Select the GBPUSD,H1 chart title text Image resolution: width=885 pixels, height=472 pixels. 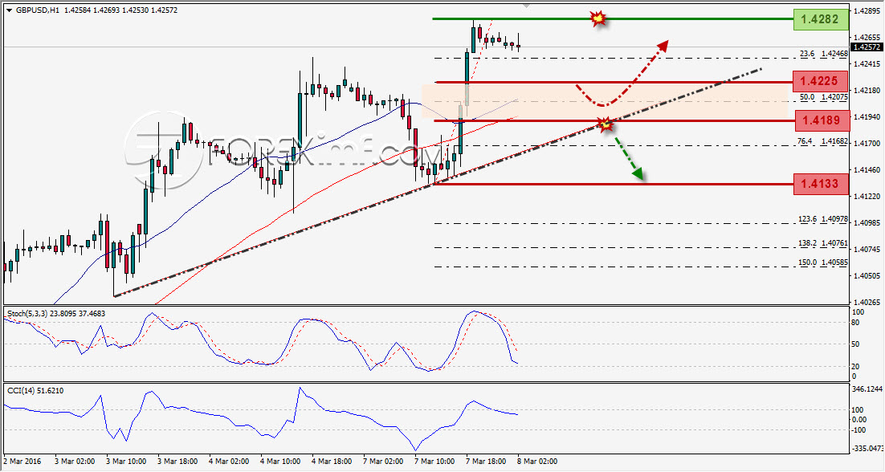click(x=37, y=10)
